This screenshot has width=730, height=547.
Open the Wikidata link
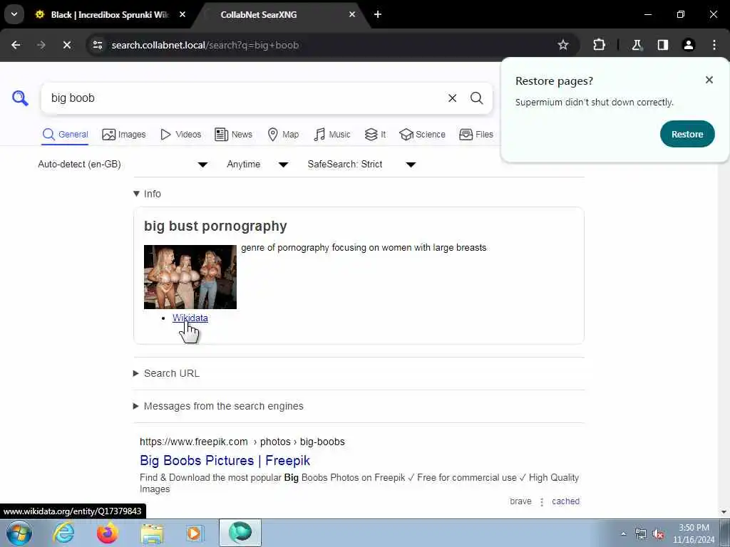190,318
